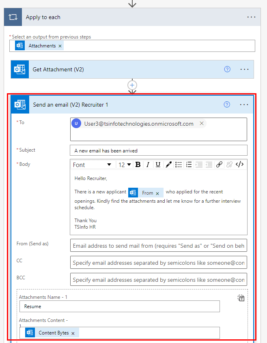Insert a new step with plus button
267x343 pixels.
132,85
